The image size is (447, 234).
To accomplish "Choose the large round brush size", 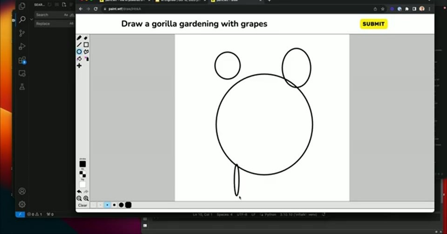I will click(121, 205).
